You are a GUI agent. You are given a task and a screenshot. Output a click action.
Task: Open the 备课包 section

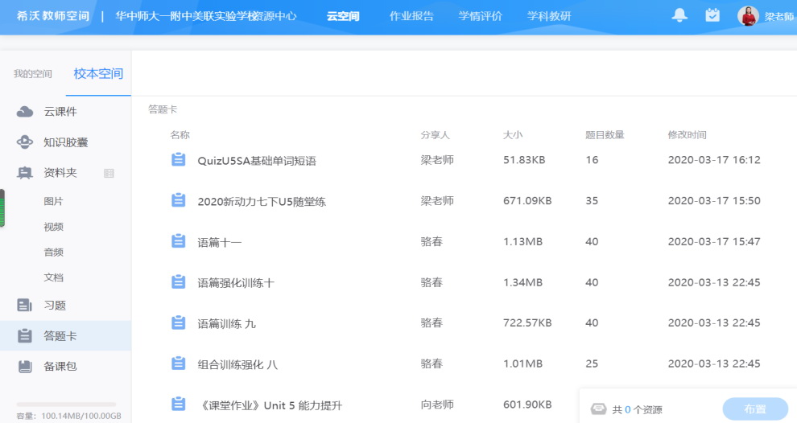tap(60, 367)
